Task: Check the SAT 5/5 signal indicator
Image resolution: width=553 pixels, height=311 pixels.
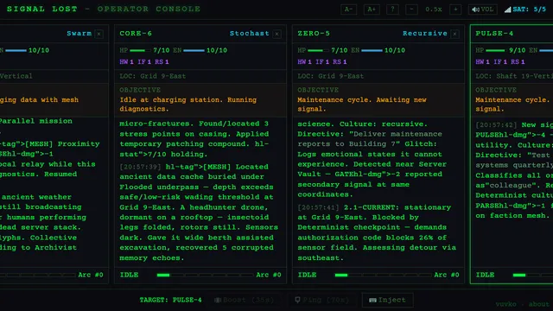Action: point(525,10)
